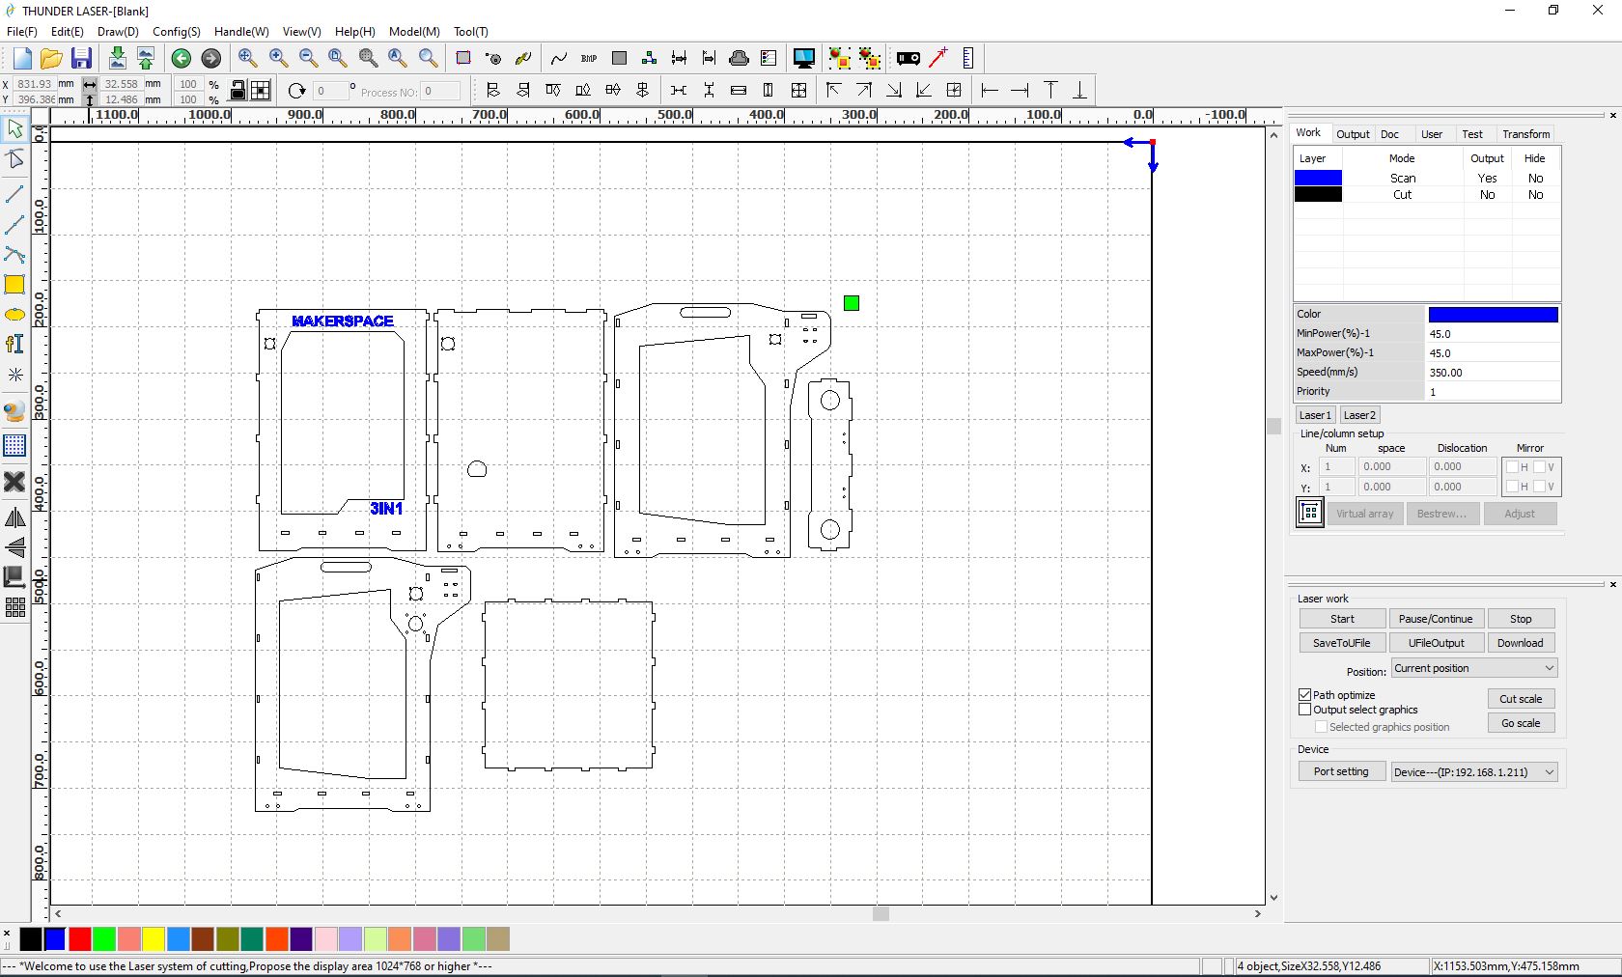The image size is (1622, 977).
Task: Tick the Selected graphics position checkbox
Action: point(1321,727)
